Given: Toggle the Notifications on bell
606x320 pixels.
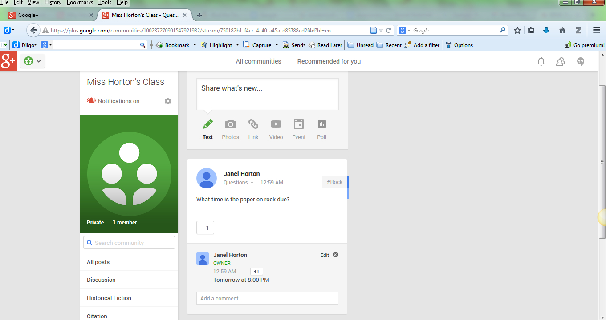Looking at the screenshot, I should (x=91, y=101).
